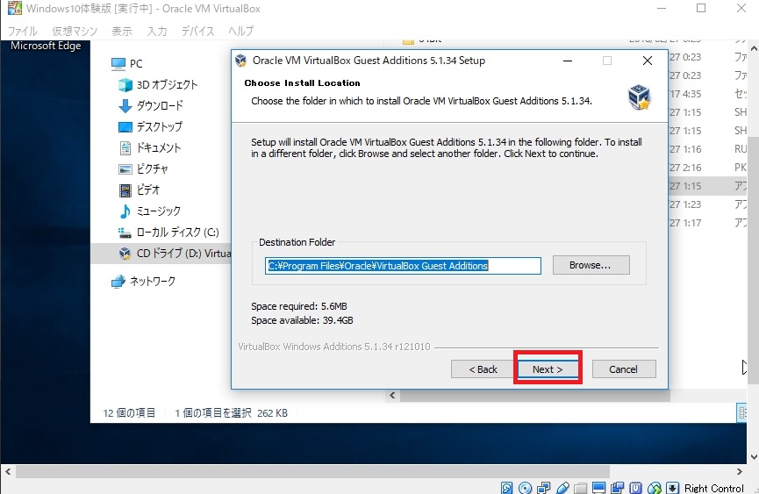The height and width of the screenshot is (494, 759).
Task: Click the ミュージック note icon
Action: (125, 211)
